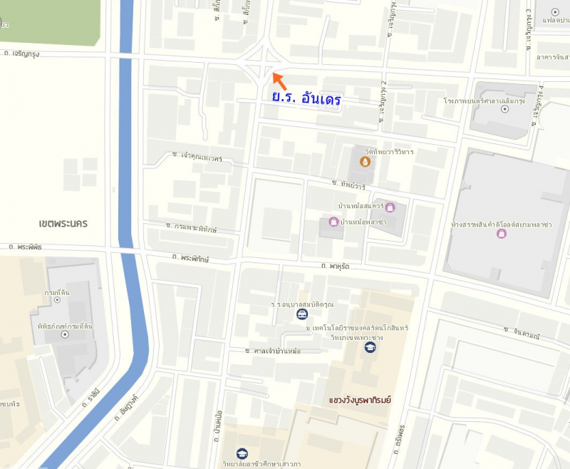
Task: Click the blue ย.ร. อันเดร label
Action: [x=306, y=98]
